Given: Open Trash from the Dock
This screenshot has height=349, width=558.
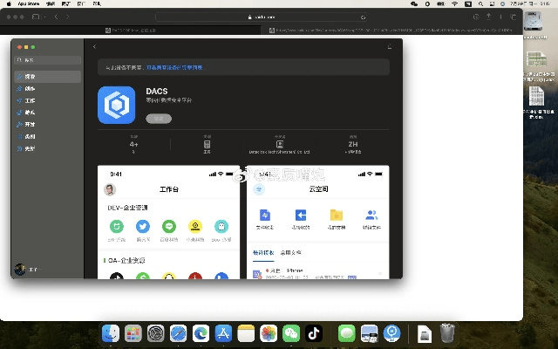Looking at the screenshot, I should click(447, 333).
